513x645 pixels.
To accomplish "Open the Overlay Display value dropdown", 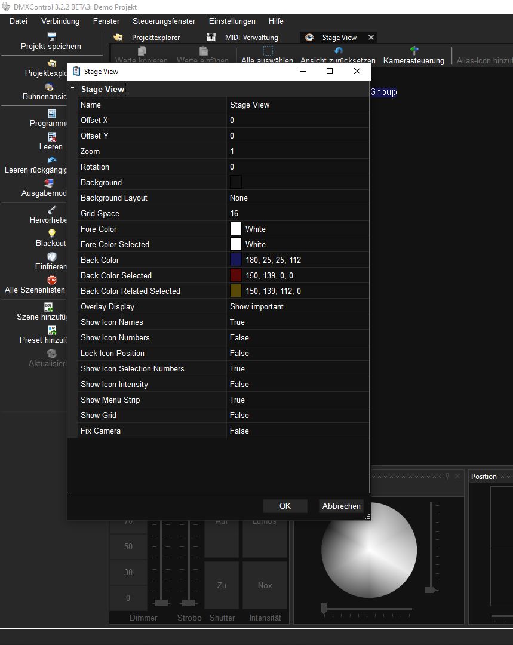I will (x=297, y=306).
